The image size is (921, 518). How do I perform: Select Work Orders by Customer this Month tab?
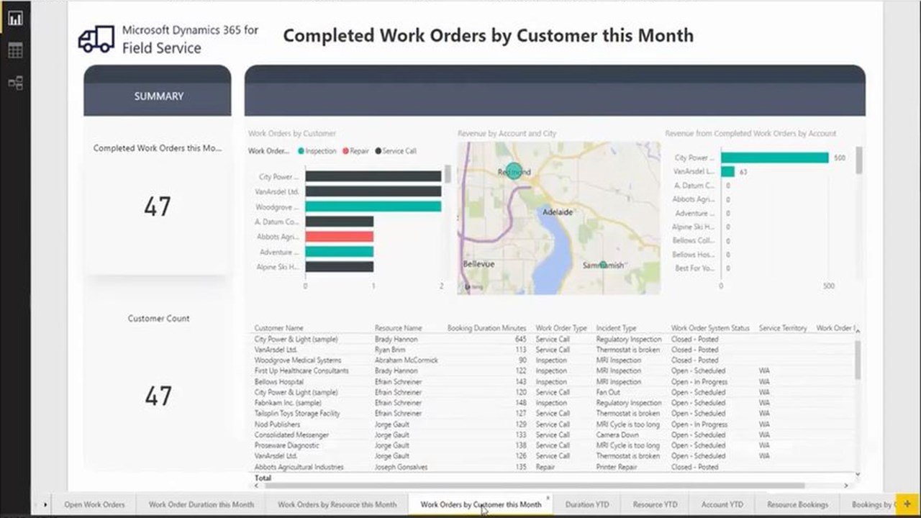click(481, 504)
